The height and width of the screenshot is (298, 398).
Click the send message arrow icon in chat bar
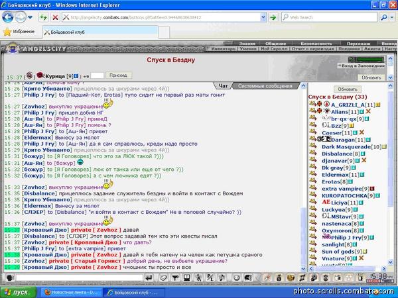[149, 278]
